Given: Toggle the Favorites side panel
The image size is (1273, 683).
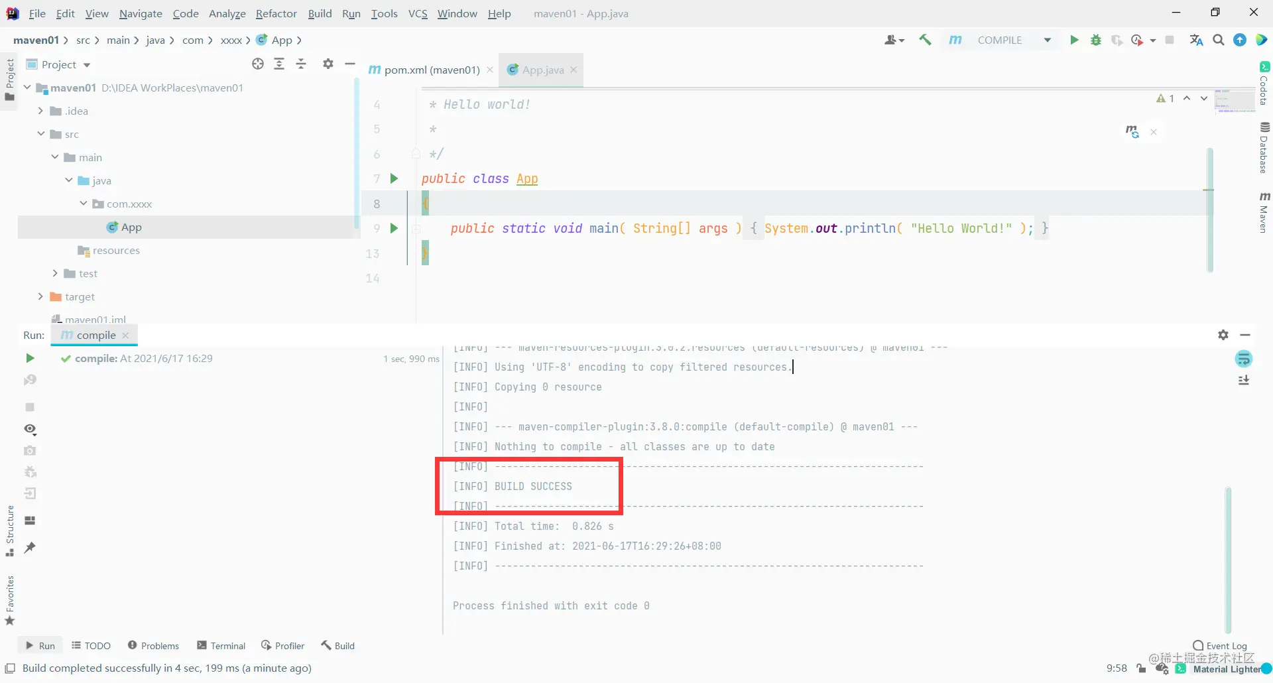Looking at the screenshot, I should [x=10, y=600].
